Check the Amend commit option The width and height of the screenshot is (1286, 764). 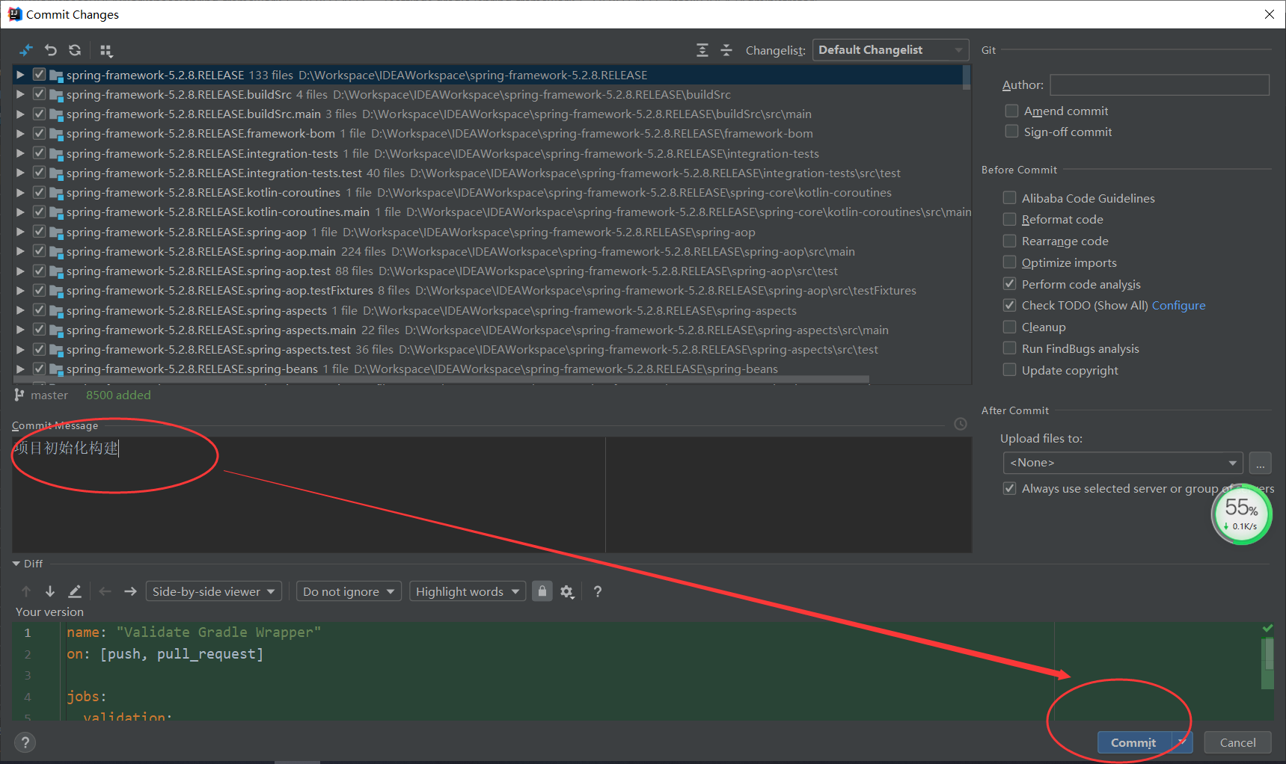point(1011,110)
